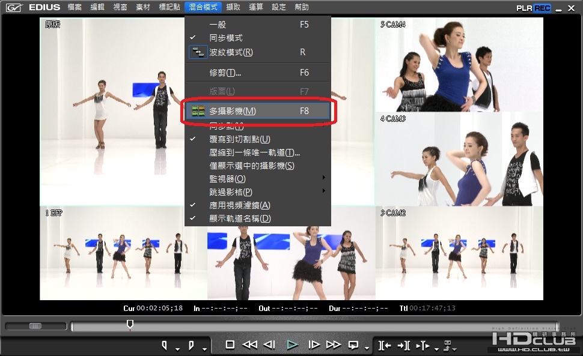The image size is (583, 356).
Task: Click the Set Out point icon
Action: [x=191, y=345]
